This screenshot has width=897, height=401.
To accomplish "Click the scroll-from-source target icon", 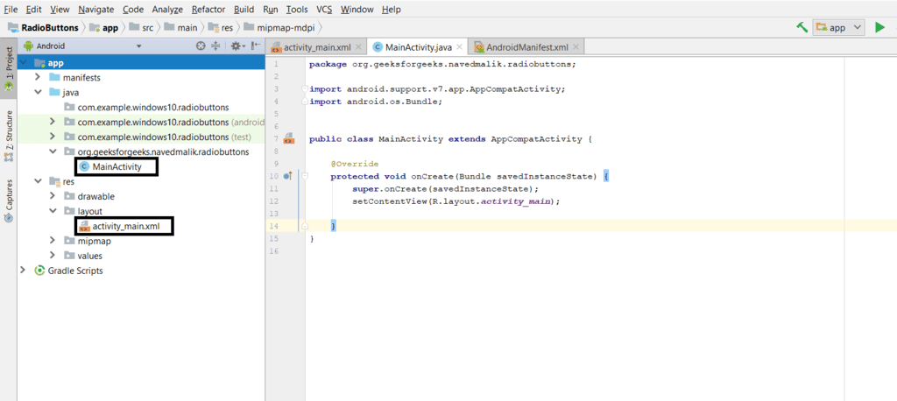I will point(201,46).
